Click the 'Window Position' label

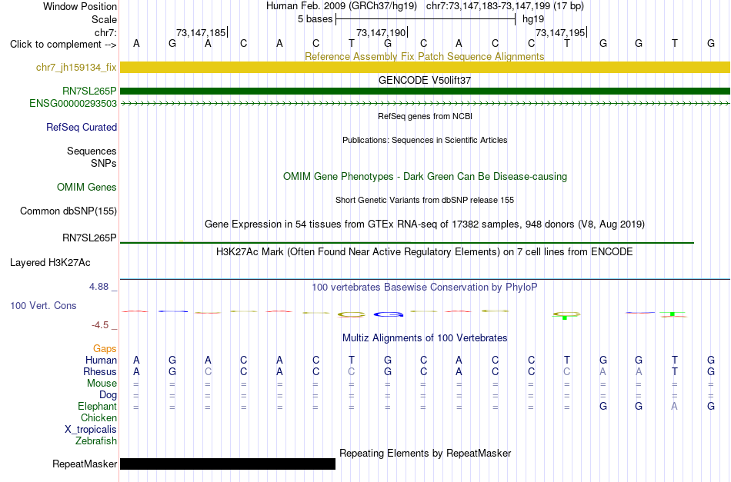point(80,6)
